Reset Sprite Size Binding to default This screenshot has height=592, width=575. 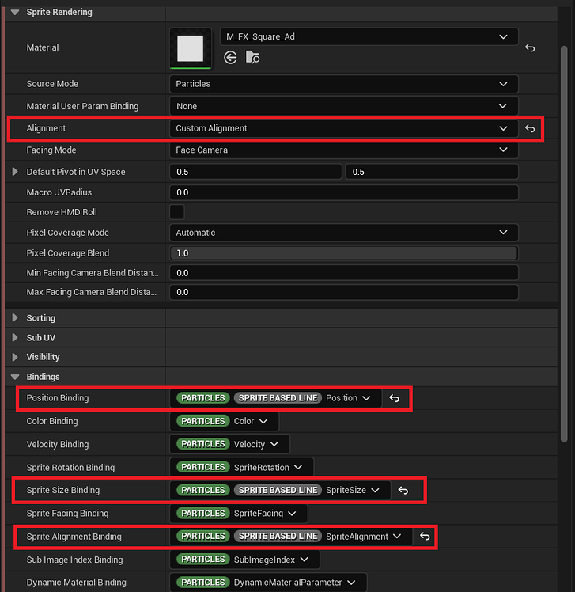[403, 491]
